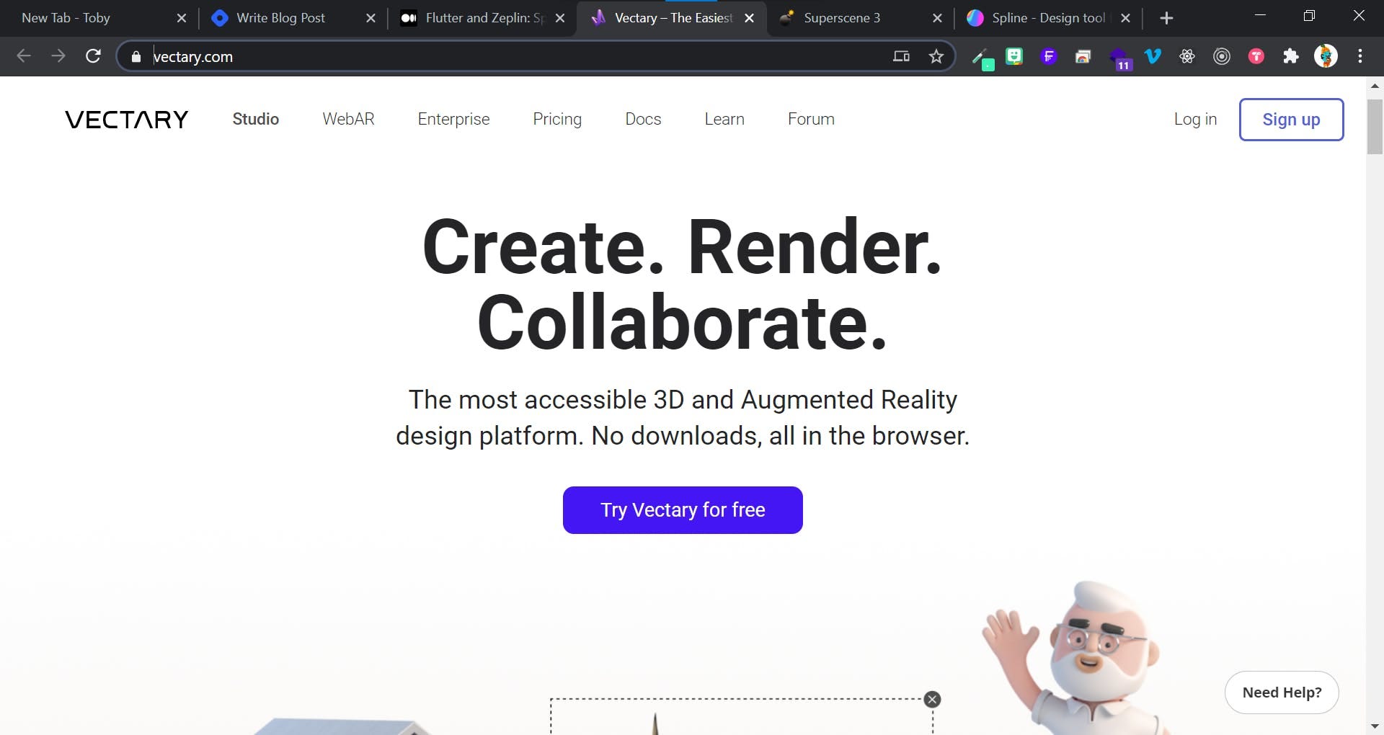Screen dimensions: 1384x735
Task: Close the New Tab - Toby tab
Action: pyautogui.click(x=182, y=18)
